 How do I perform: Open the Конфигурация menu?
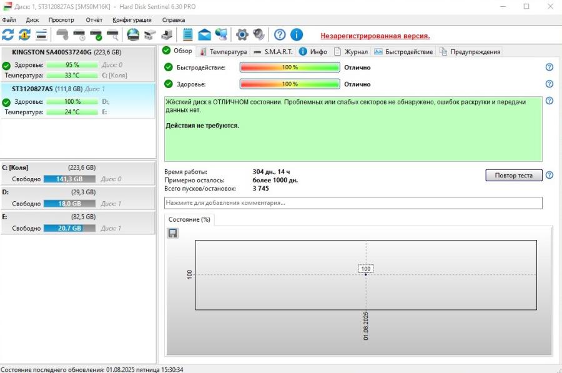pos(132,20)
